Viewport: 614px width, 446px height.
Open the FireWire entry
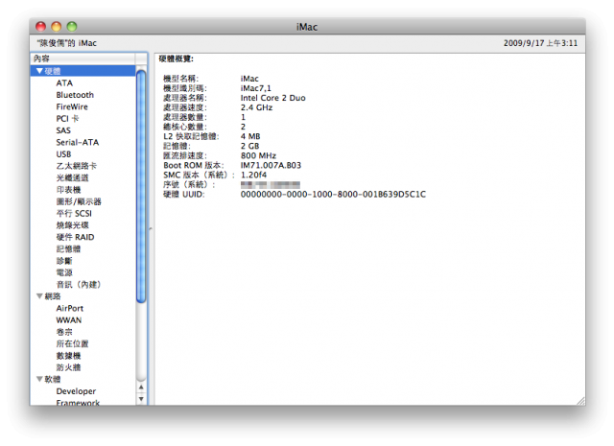[x=72, y=106]
